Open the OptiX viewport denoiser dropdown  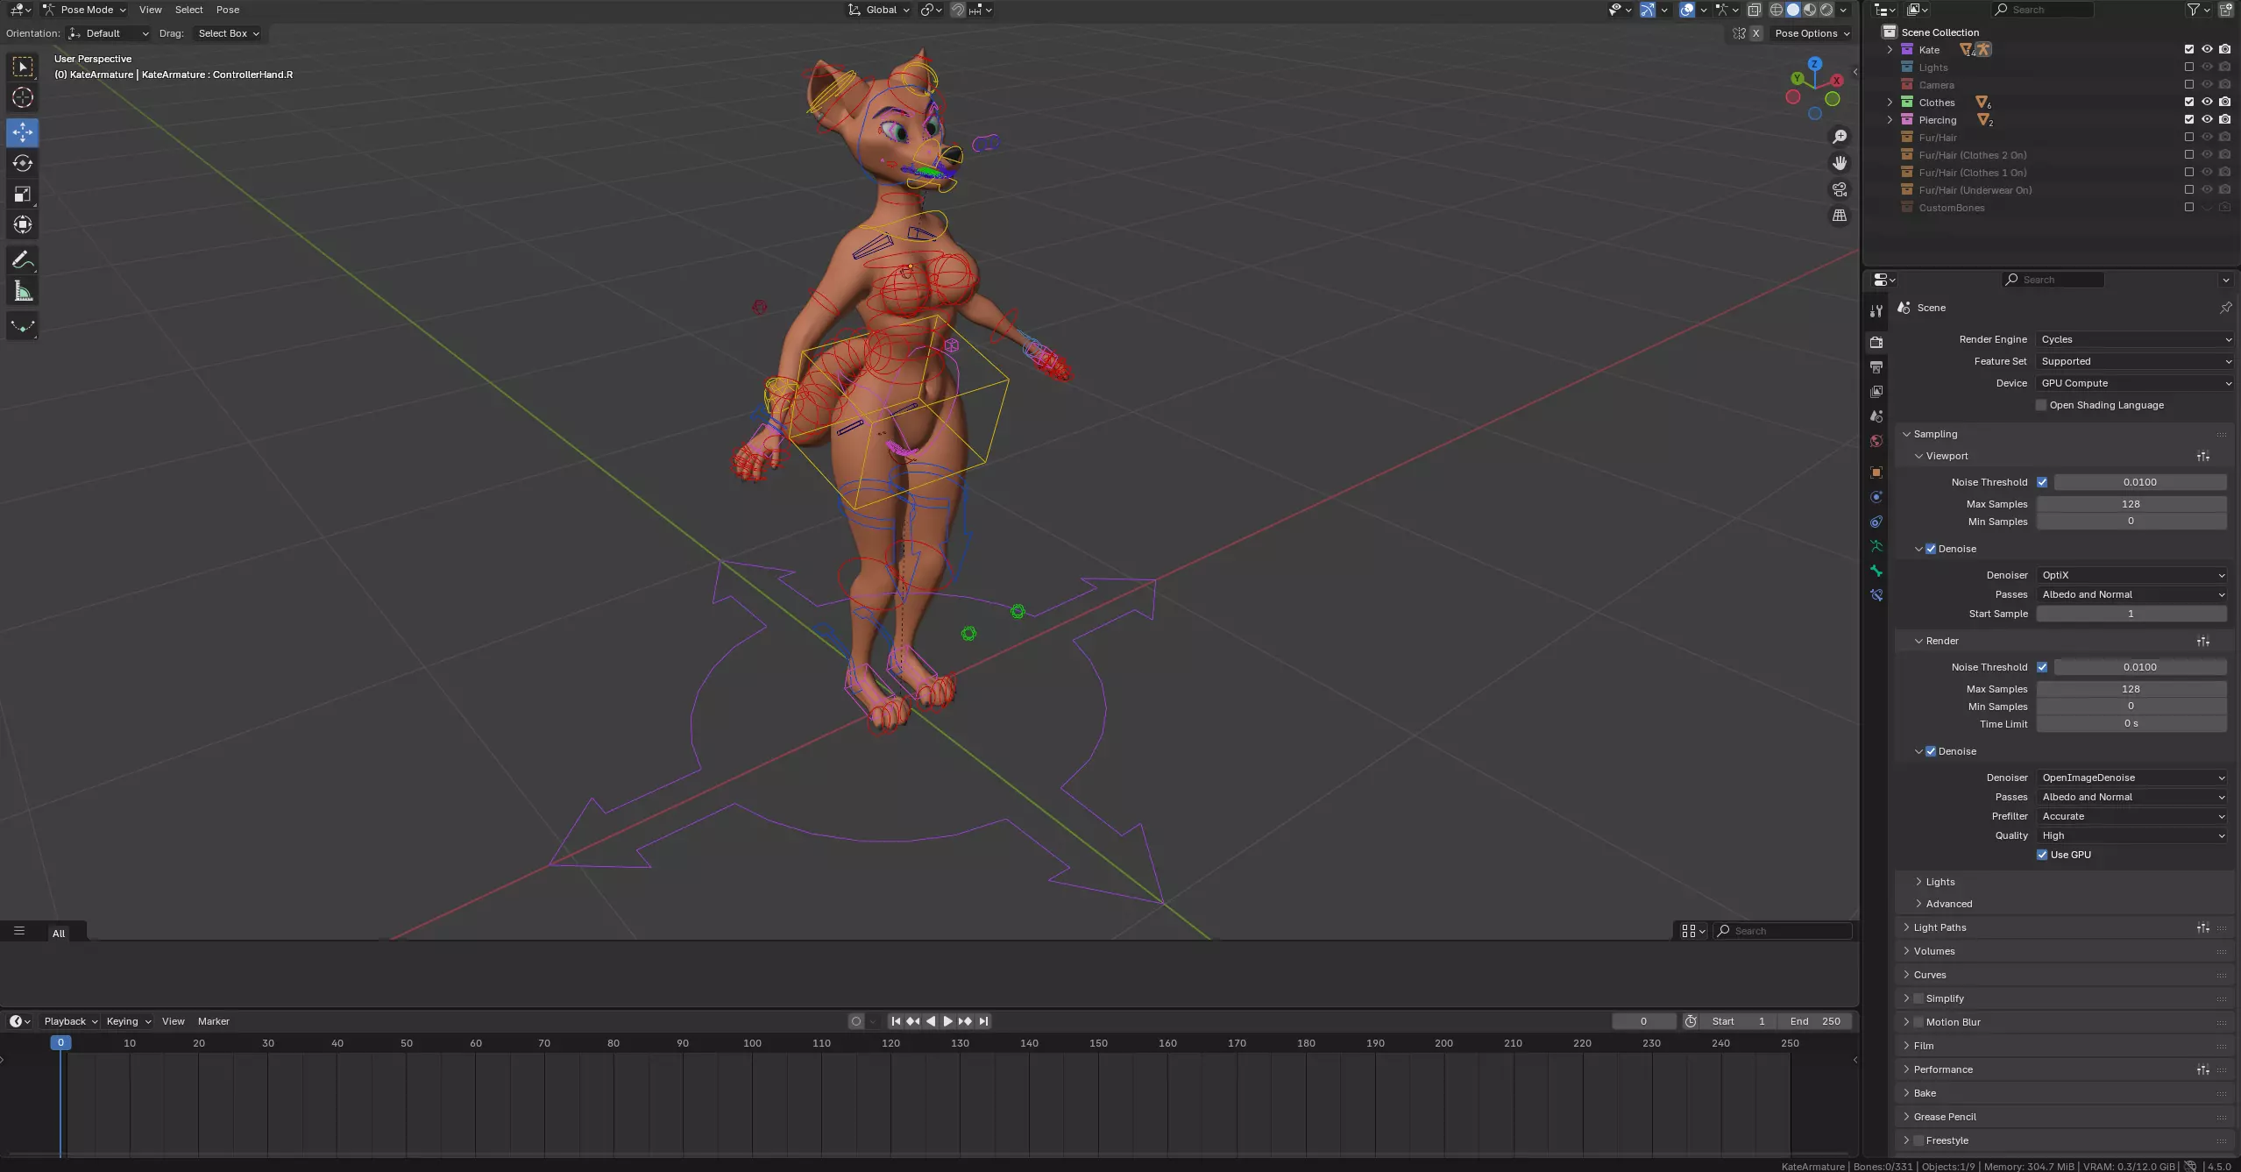click(2131, 575)
